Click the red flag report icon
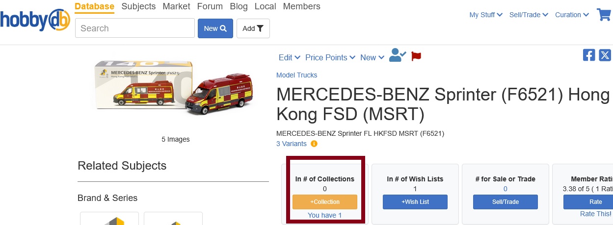 pos(416,56)
